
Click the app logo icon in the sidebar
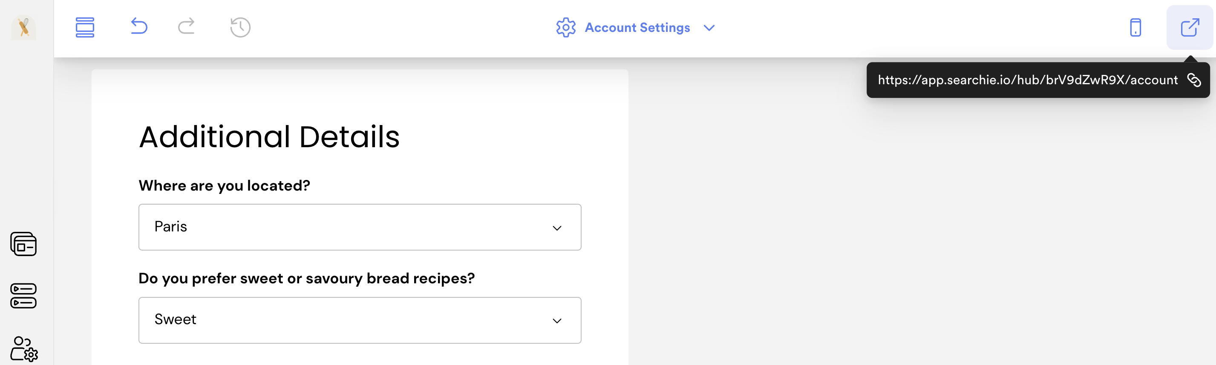click(x=23, y=27)
